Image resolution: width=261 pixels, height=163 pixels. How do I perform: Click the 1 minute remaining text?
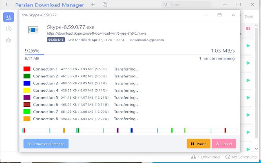coord(217,59)
